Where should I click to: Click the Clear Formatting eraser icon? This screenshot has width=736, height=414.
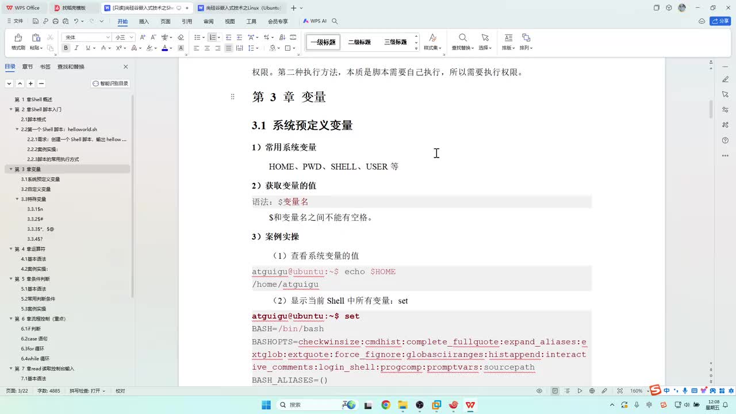pos(181,37)
